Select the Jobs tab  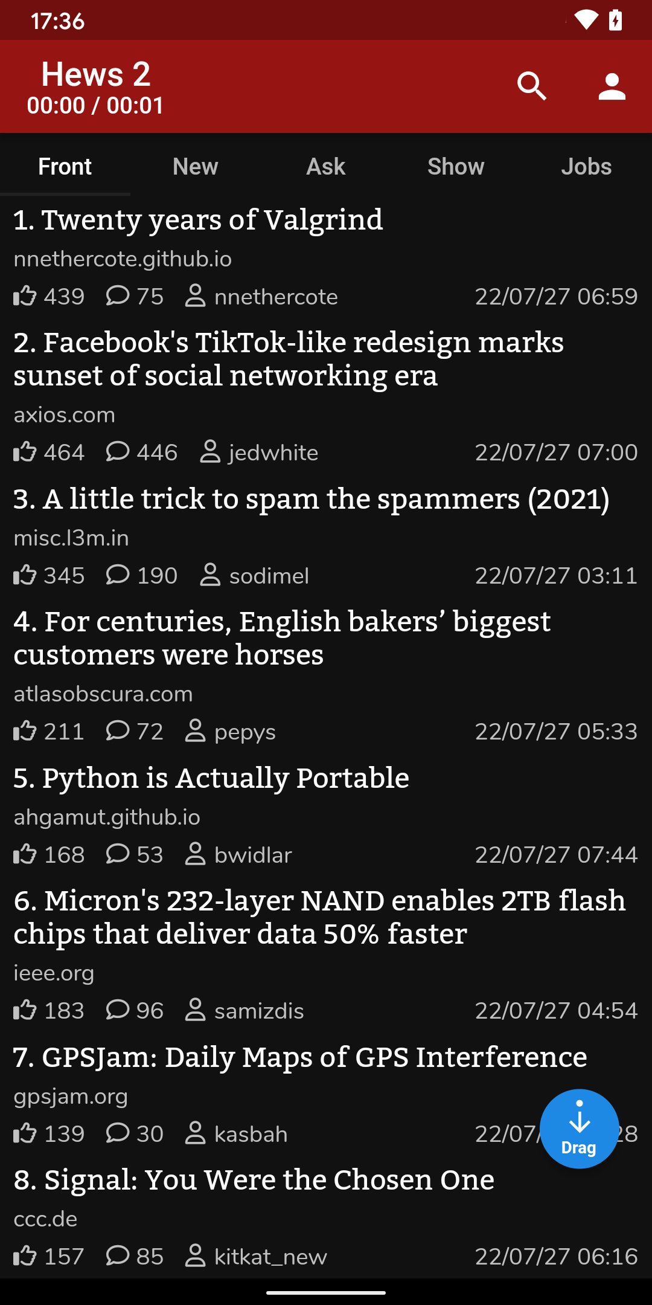click(x=586, y=167)
